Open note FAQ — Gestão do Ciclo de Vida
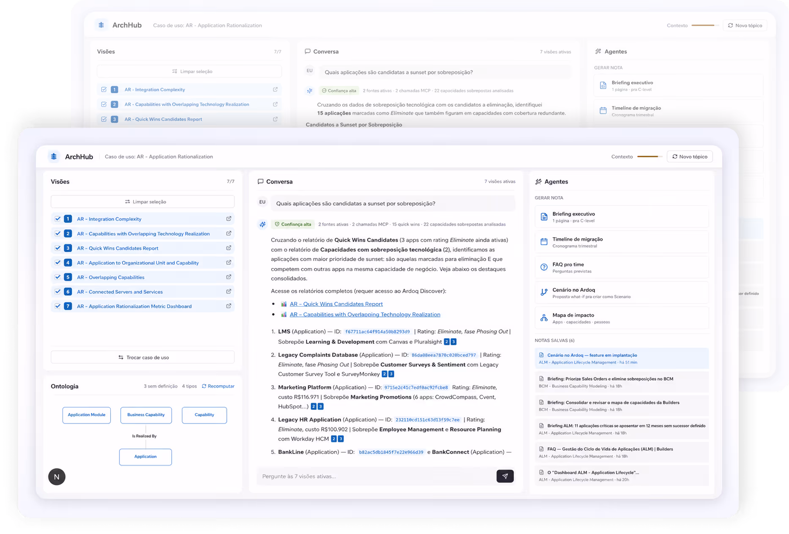The width and height of the screenshot is (789, 534). (x=622, y=452)
